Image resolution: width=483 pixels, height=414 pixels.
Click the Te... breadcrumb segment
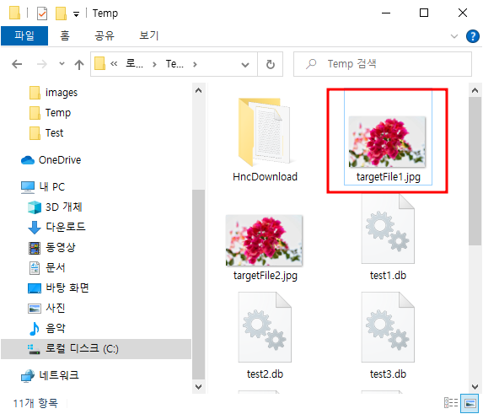(x=174, y=64)
